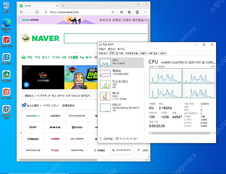Switch to the 성능 tab
Image resolution: width=226 pixels, height=174 pixels.
(112, 53)
